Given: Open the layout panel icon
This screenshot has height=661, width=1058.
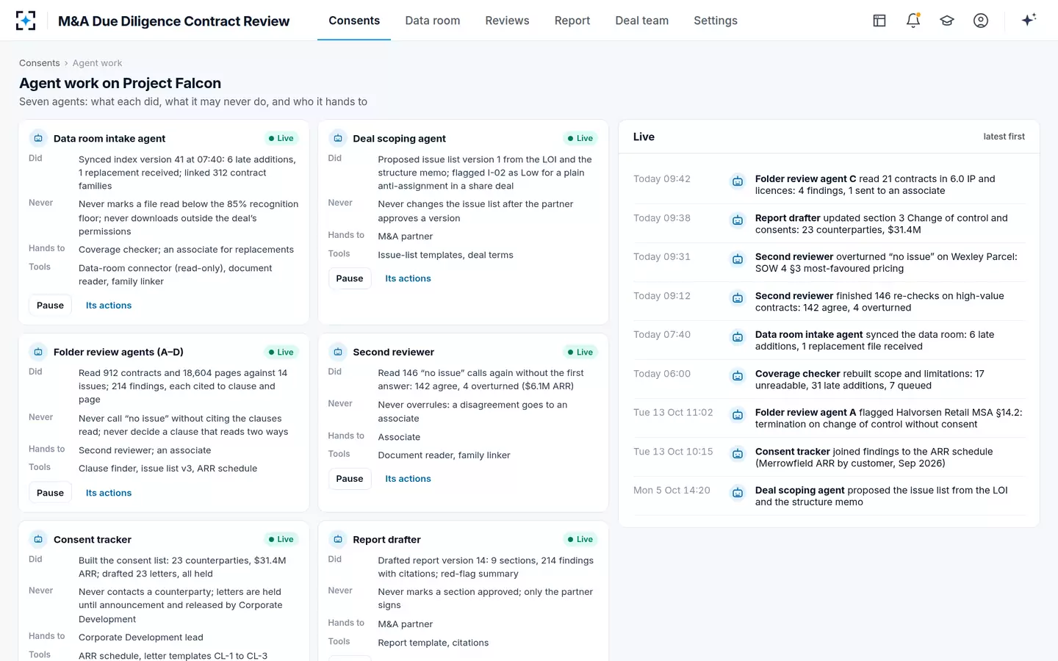Looking at the screenshot, I should coord(879,21).
